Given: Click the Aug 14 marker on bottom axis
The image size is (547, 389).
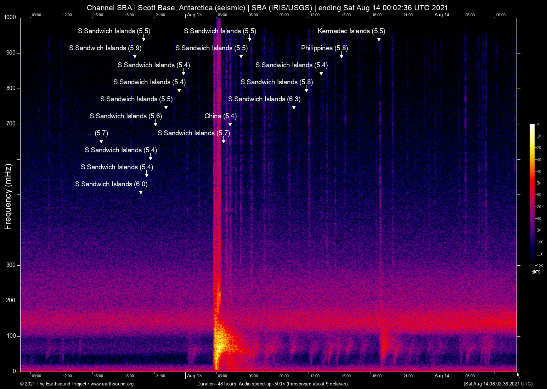Looking at the screenshot, I should pos(442,376).
